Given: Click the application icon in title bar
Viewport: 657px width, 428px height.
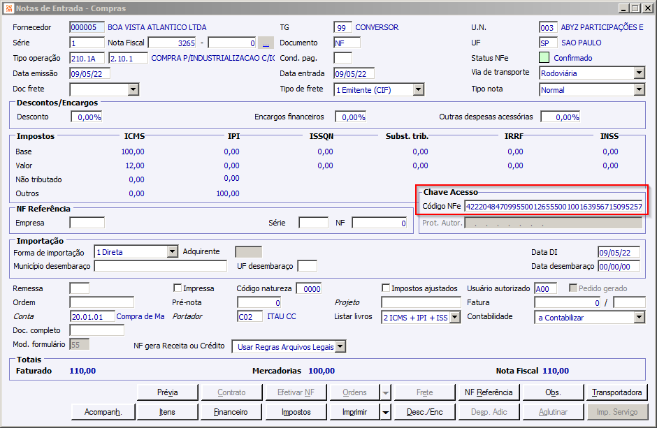Looking at the screenshot, I should 8,8.
